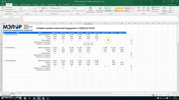Viewport: 179px width, 100px height.
Task: Click the Increase Indent icon
Action: (x=48, y=11)
